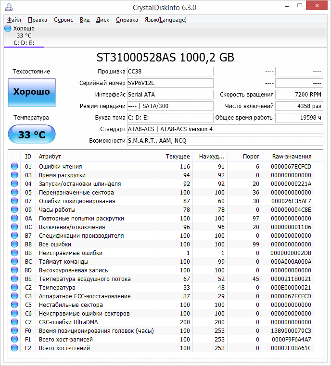Image resolution: width=331 pixels, height=366 pixels.
Task: Click the status orb for B7 Спецификации производителя
Action: coord(14,235)
